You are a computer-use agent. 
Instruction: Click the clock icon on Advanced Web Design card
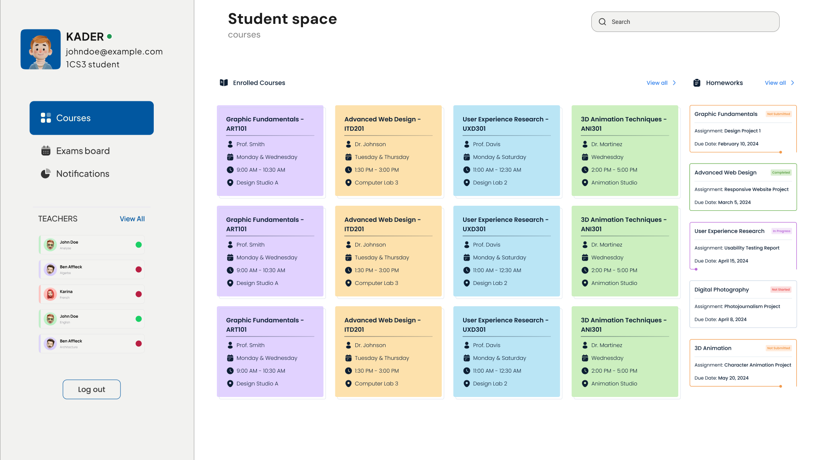349,170
